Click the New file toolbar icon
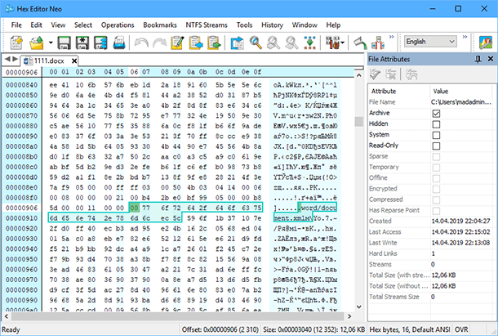498x336 pixels. click(x=16, y=43)
